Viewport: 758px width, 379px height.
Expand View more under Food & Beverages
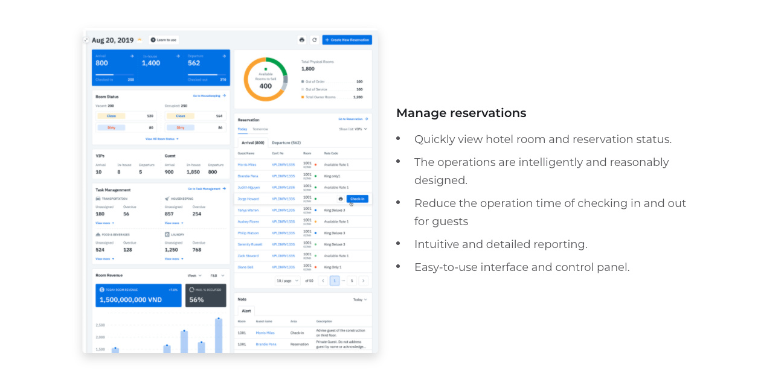[104, 259]
